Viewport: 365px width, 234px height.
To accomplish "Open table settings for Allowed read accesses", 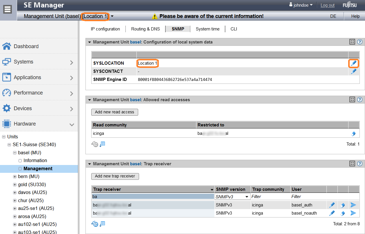I will (352, 100).
